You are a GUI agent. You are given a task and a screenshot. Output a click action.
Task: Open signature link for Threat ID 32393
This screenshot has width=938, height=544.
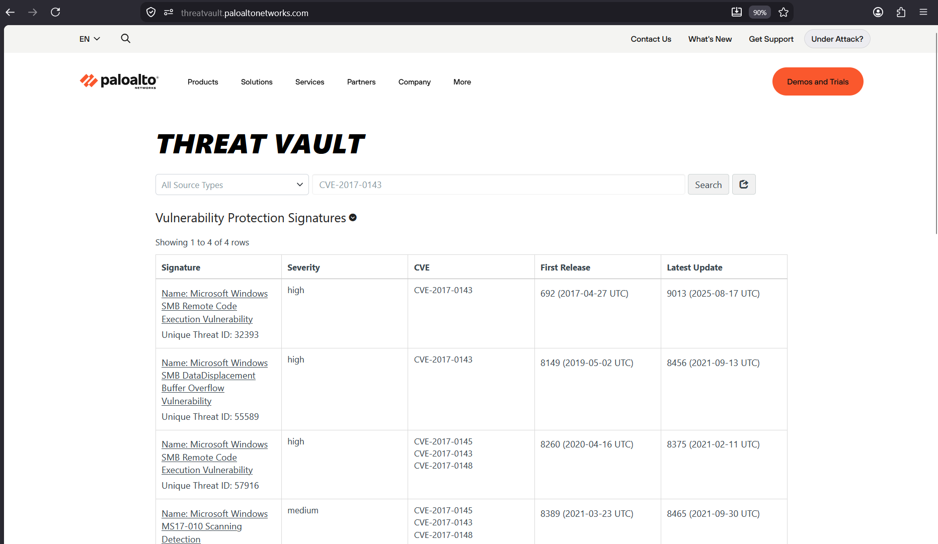coord(214,306)
